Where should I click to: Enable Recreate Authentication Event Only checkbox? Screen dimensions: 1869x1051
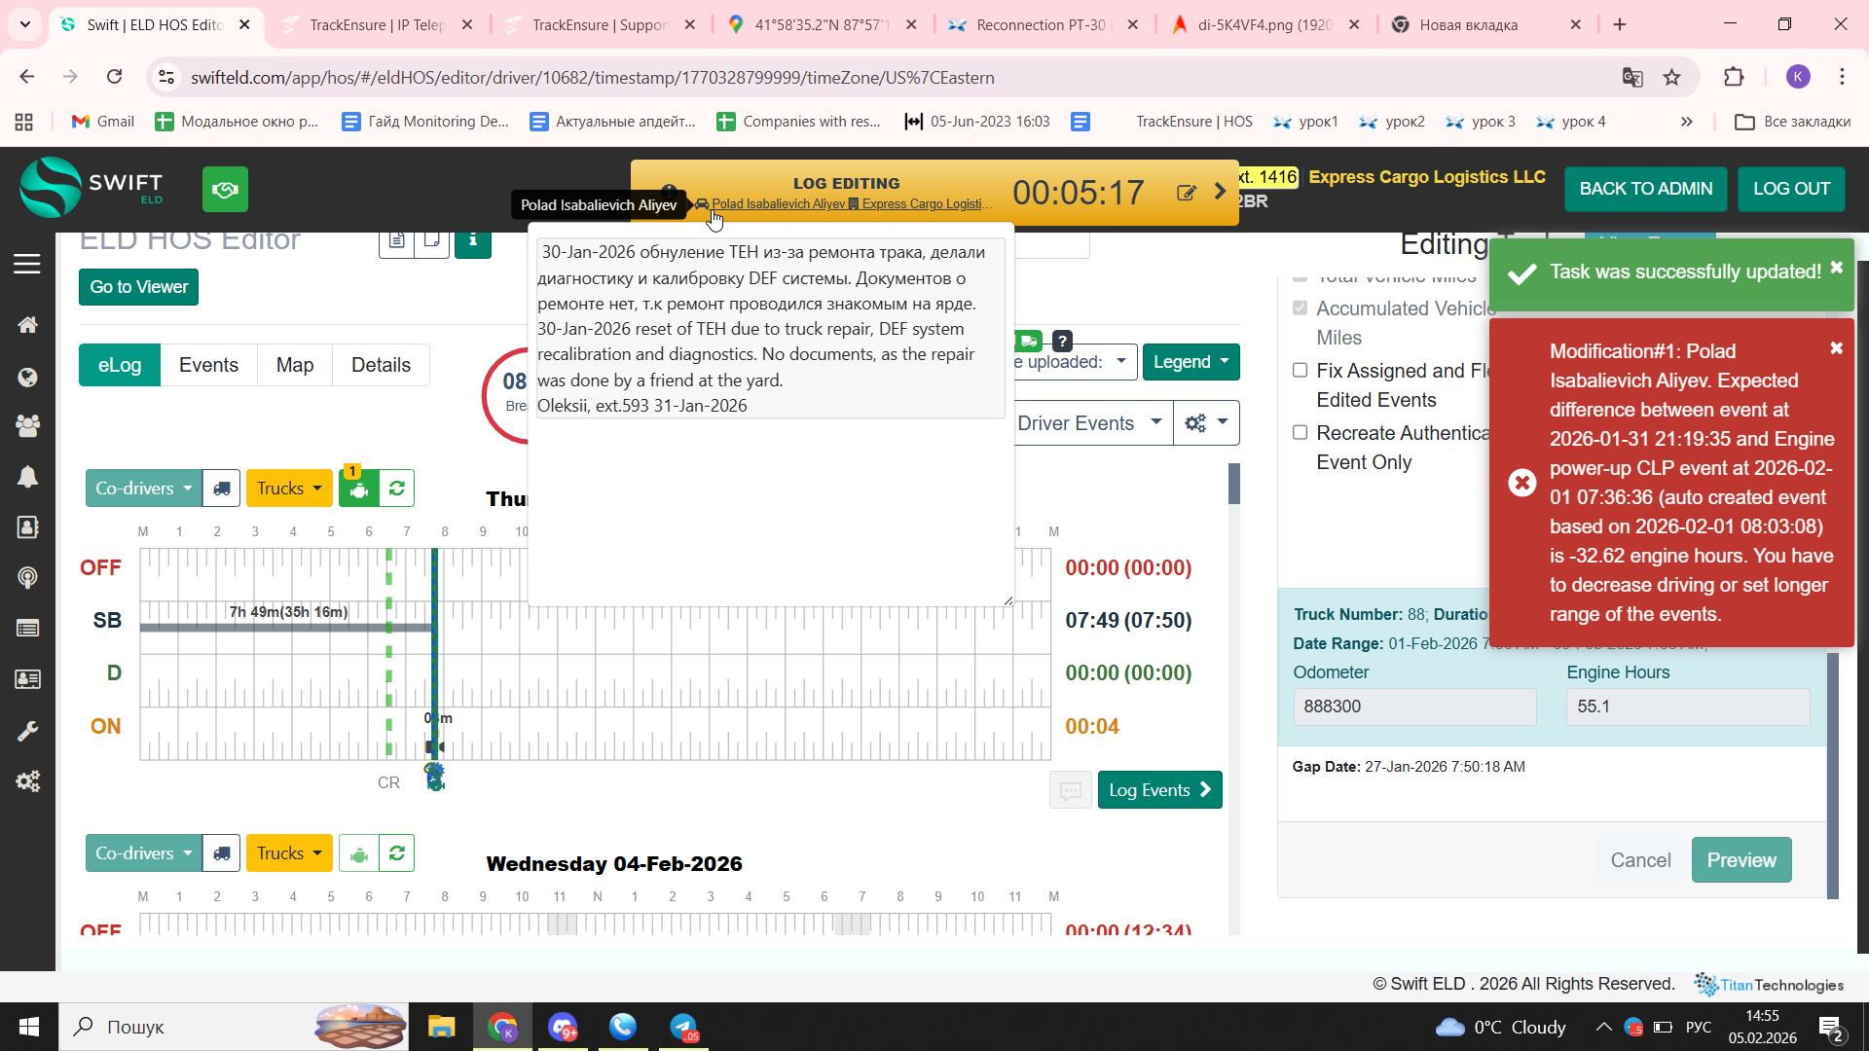(1300, 433)
